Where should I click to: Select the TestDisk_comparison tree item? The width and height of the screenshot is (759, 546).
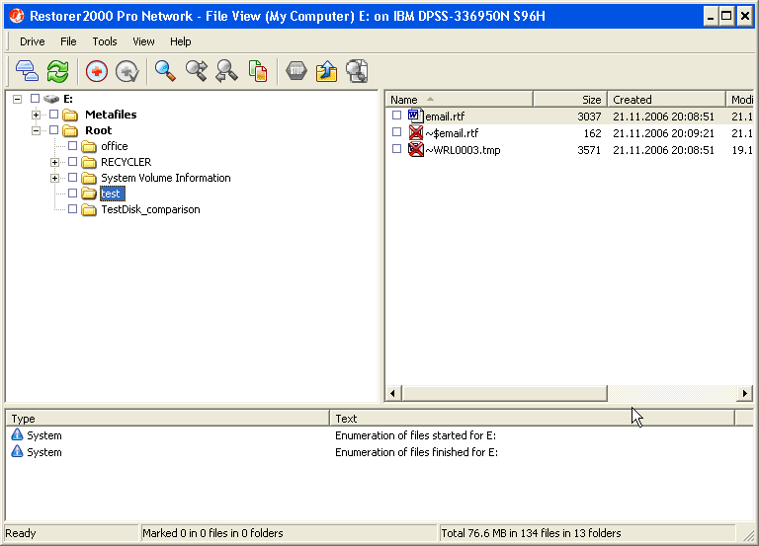coord(150,210)
